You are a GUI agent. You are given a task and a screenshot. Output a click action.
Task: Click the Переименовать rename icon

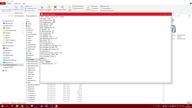[x=62, y=7]
